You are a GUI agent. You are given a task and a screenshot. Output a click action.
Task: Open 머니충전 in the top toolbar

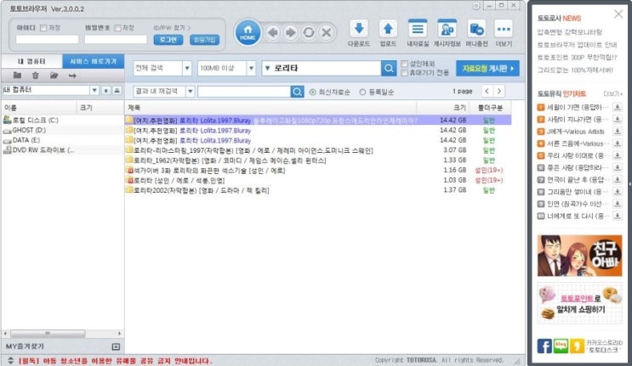coord(477,33)
